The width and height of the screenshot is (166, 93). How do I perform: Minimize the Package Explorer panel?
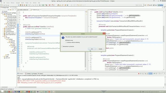pos(13,7)
